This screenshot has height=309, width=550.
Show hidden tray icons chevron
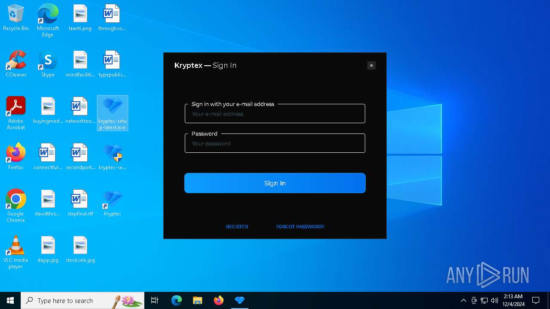[x=464, y=300]
